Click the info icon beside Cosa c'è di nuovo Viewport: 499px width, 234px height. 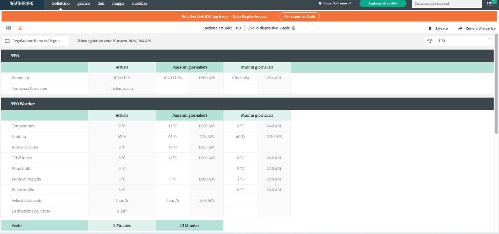point(320,3)
